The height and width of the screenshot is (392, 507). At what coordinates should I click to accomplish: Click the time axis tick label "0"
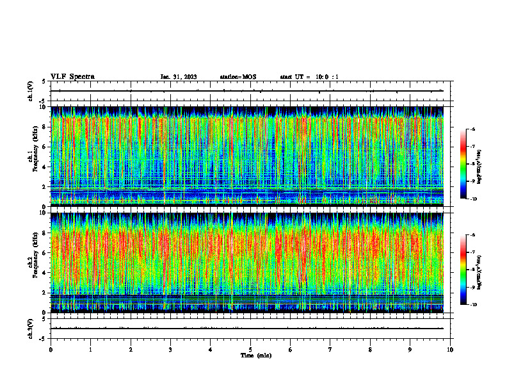(51, 350)
